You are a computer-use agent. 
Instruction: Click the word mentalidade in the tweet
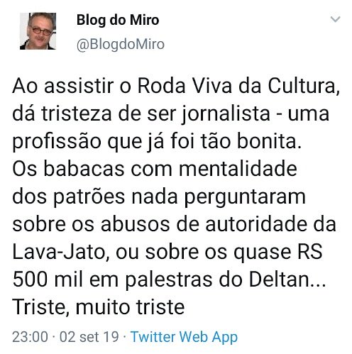click(x=238, y=169)
